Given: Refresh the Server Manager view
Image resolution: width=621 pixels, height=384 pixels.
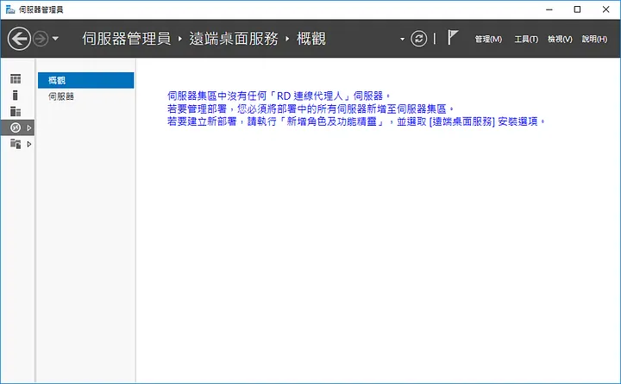Looking at the screenshot, I should click(418, 39).
